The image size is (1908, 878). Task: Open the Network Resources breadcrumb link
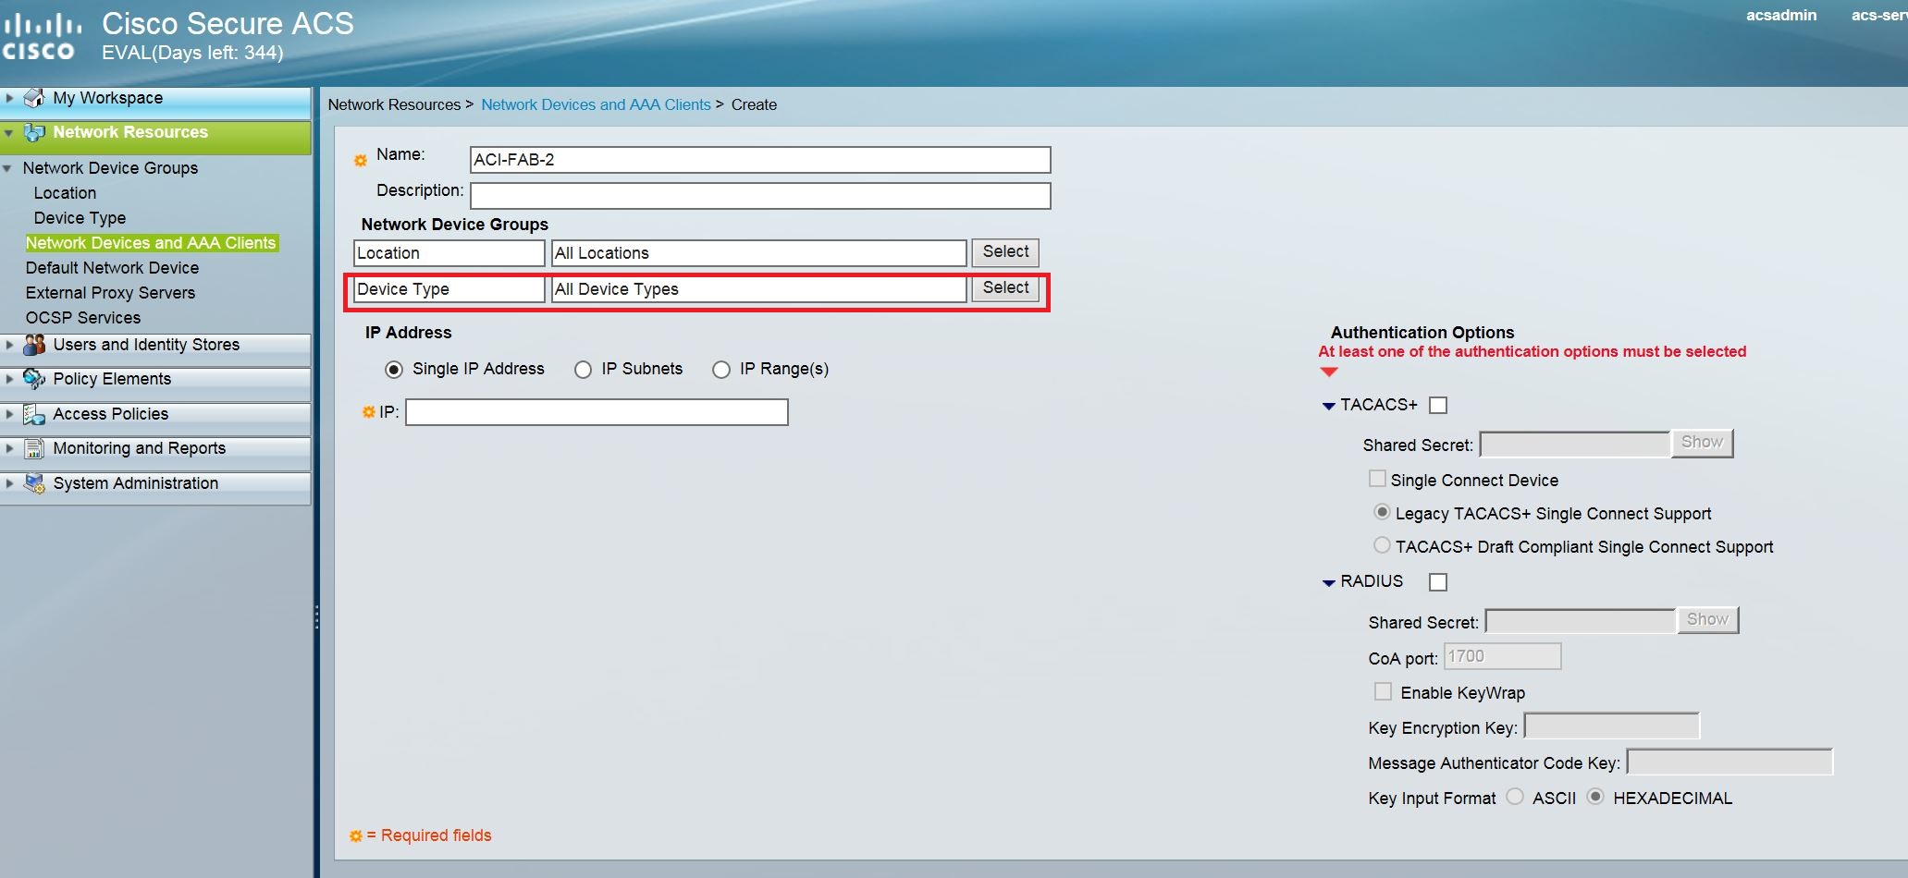coord(394,104)
